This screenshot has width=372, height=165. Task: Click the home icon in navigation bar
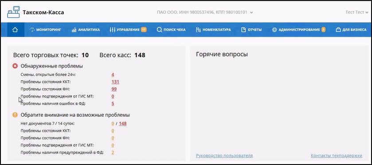pyautogui.click(x=15, y=30)
